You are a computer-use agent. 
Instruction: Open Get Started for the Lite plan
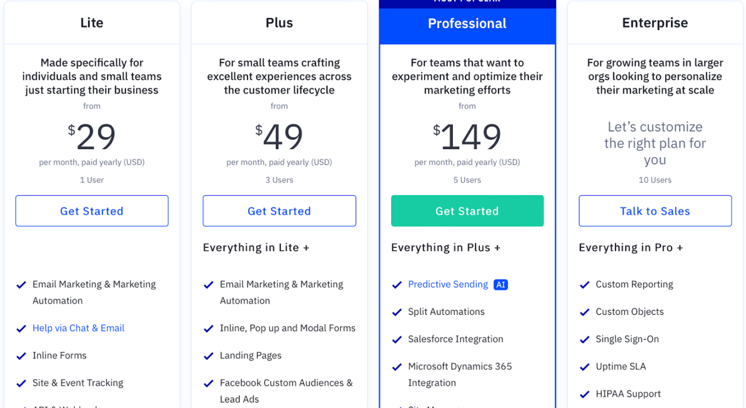[x=92, y=211]
